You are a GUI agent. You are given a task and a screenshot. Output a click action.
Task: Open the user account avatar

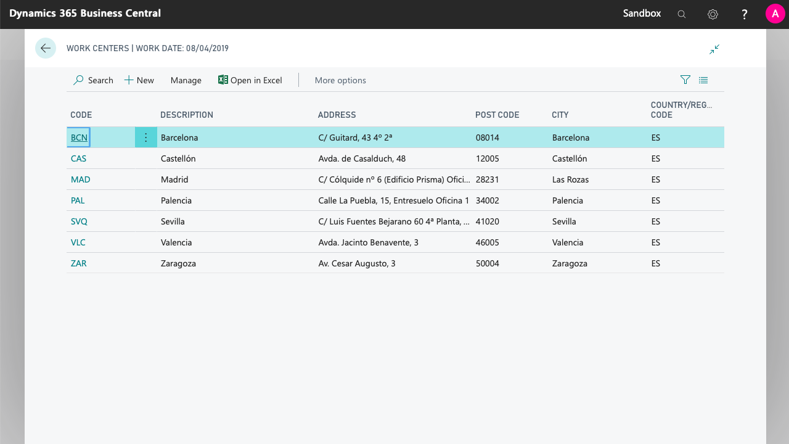tap(775, 14)
